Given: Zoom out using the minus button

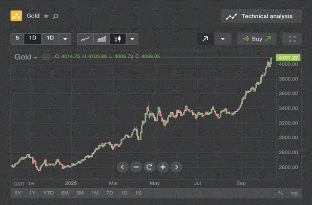Looking at the screenshot, I should [x=136, y=167].
